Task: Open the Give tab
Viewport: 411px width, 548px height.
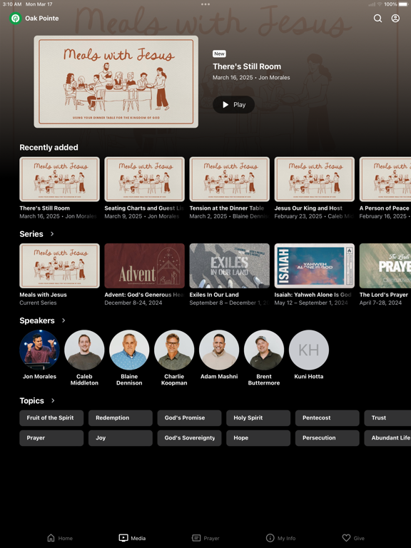Action: (x=353, y=538)
